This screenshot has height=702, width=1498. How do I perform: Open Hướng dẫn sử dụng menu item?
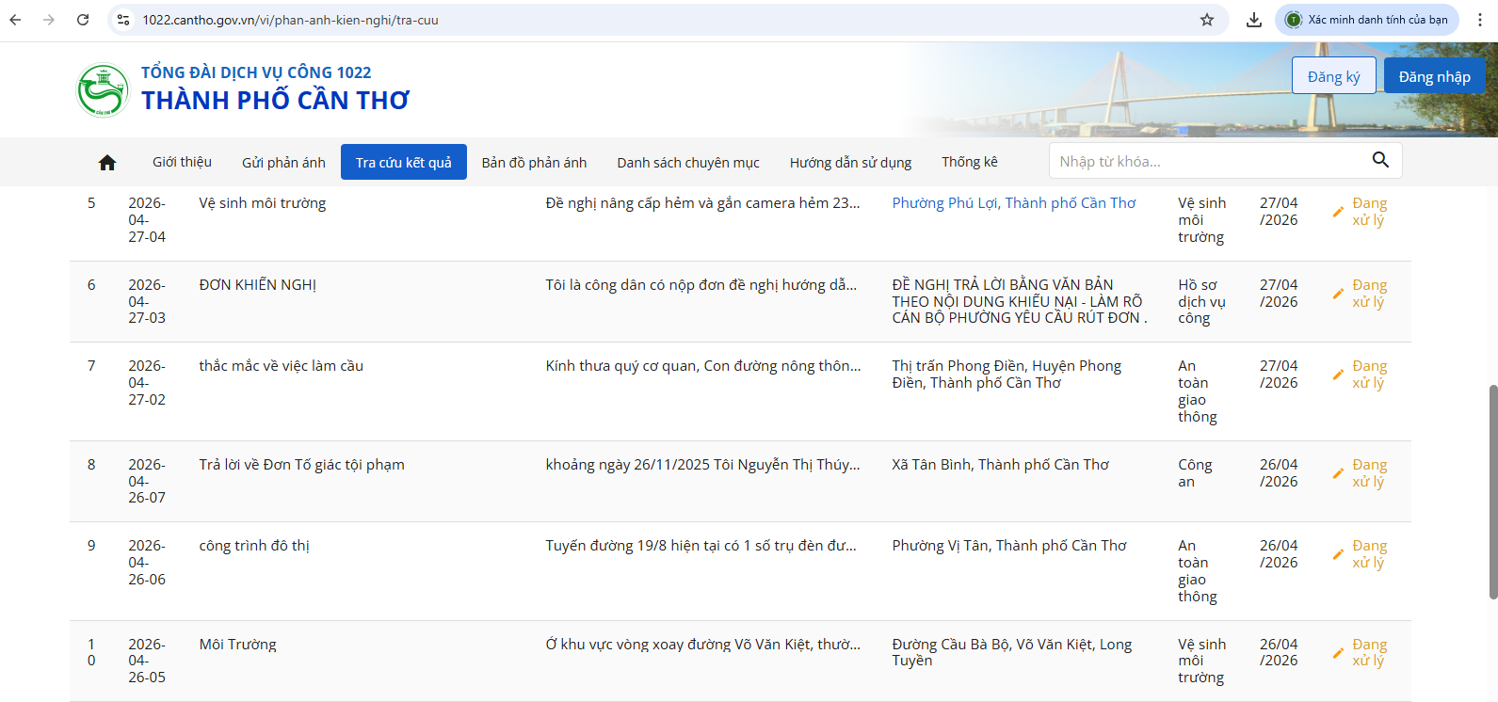[850, 162]
